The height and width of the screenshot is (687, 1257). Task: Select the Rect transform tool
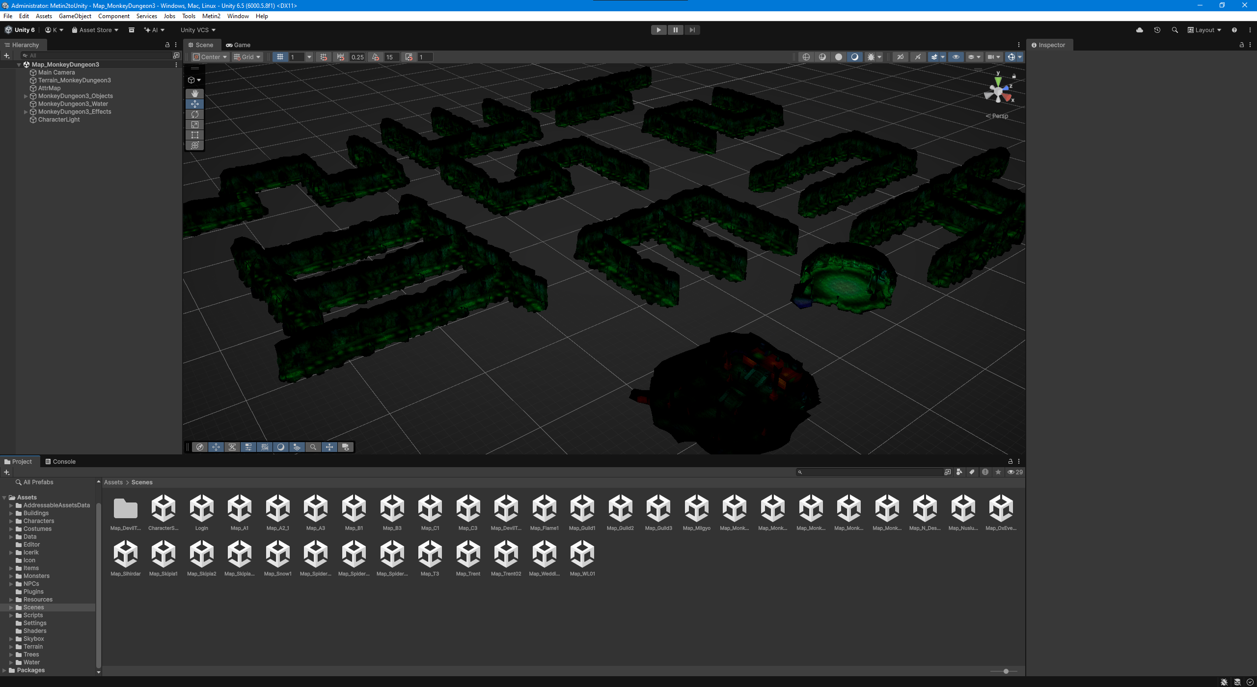coord(195,135)
